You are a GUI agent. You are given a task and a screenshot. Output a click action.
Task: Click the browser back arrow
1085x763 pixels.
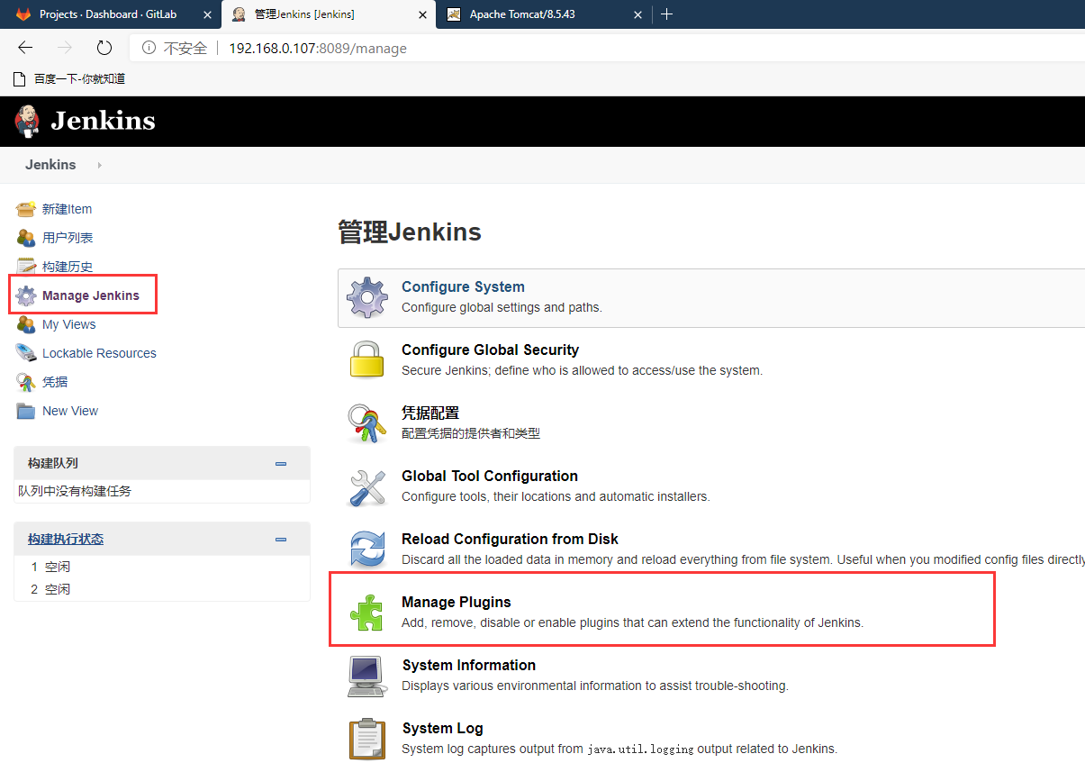(25, 48)
